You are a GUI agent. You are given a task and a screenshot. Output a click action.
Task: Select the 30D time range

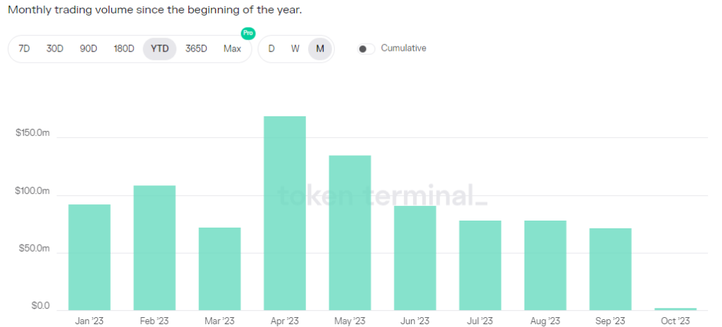(x=55, y=49)
